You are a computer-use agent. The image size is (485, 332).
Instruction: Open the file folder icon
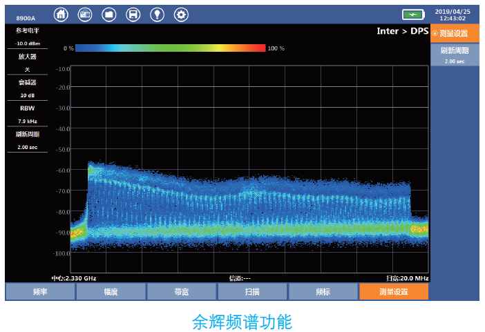pyautogui.click(x=109, y=14)
